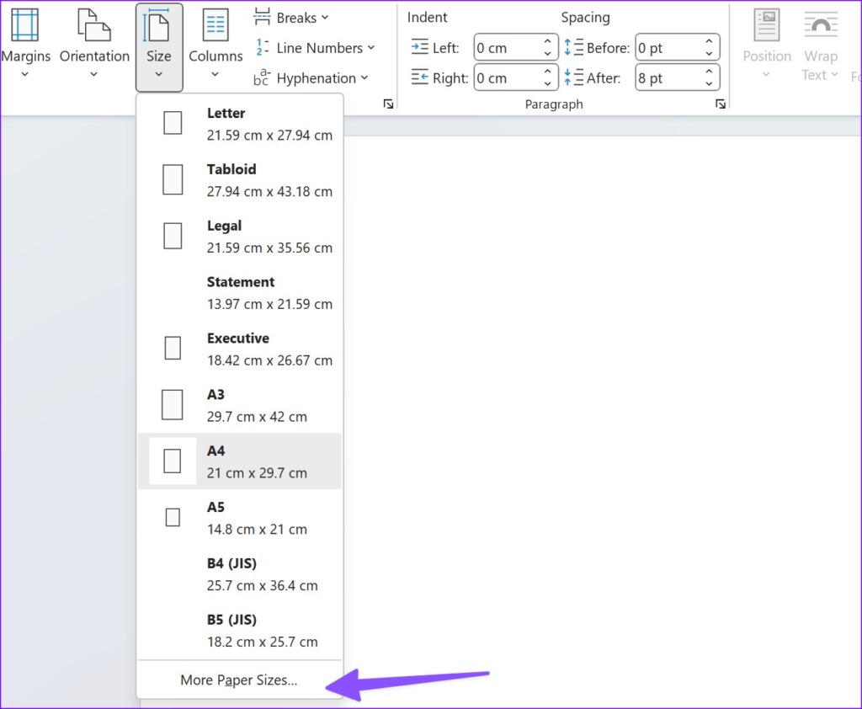Screen dimensions: 862x709
Task: Click the Hyphenation icon
Action: [260, 77]
